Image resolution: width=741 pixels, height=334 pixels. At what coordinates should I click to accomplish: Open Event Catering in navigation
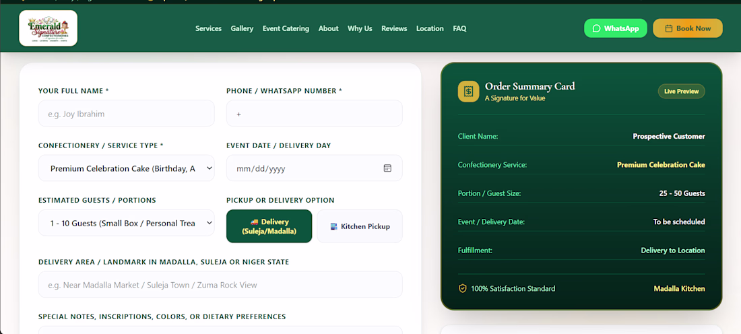[x=286, y=28]
